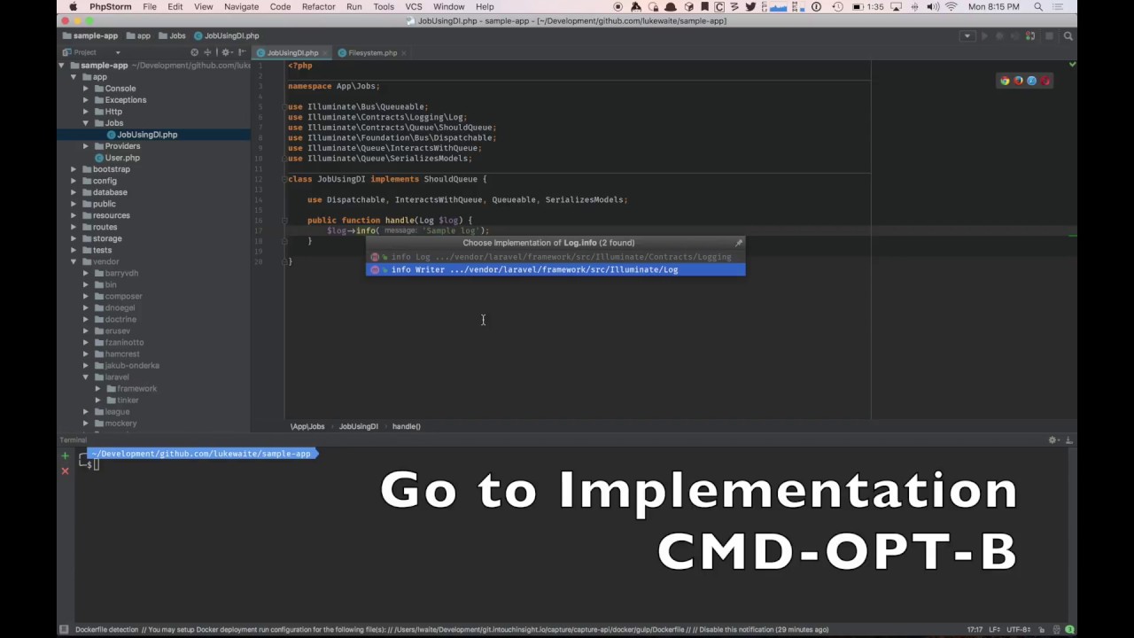
Task: Select info Log contract implementation in popup
Action: coord(555,257)
